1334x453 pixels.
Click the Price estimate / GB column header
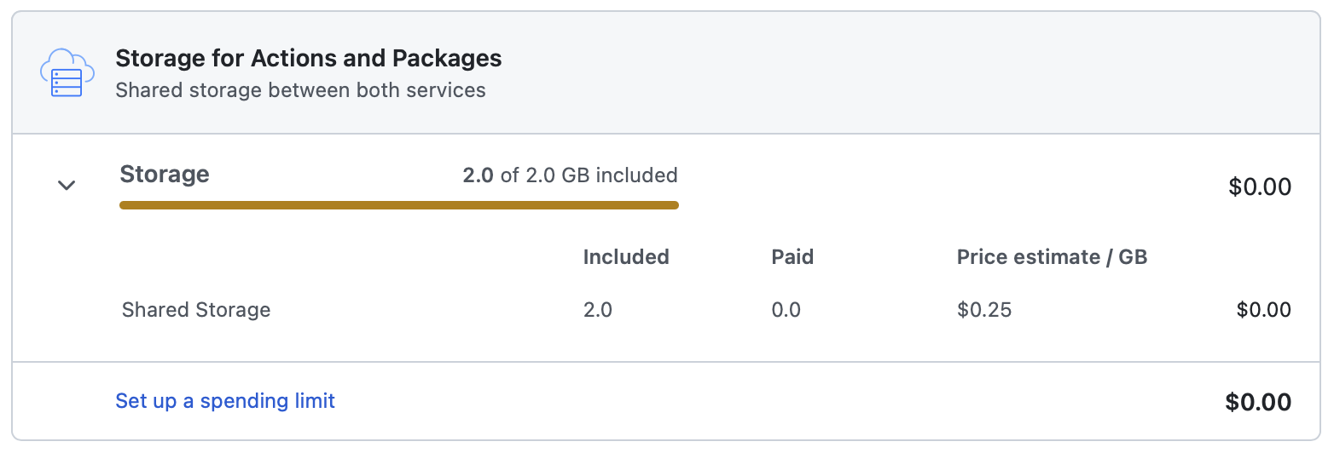point(1052,256)
